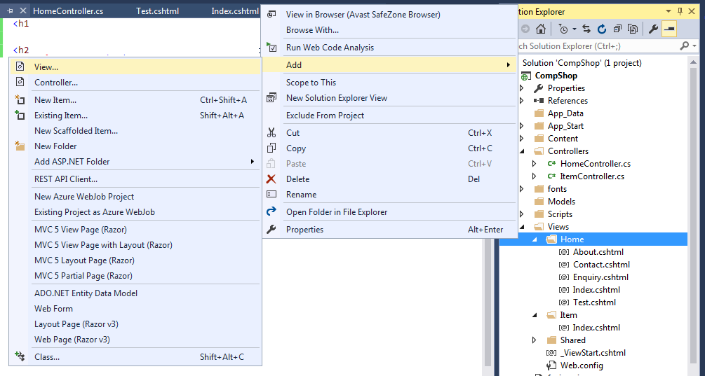
Task: Click the Copy icon in context menu
Action: [x=271, y=148]
